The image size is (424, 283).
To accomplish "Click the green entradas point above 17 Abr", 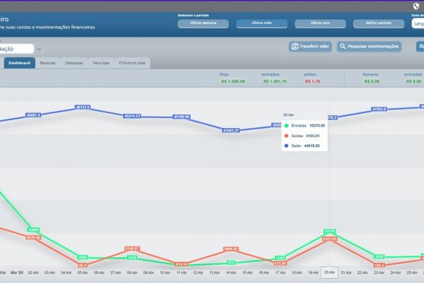I will tap(281, 258).
